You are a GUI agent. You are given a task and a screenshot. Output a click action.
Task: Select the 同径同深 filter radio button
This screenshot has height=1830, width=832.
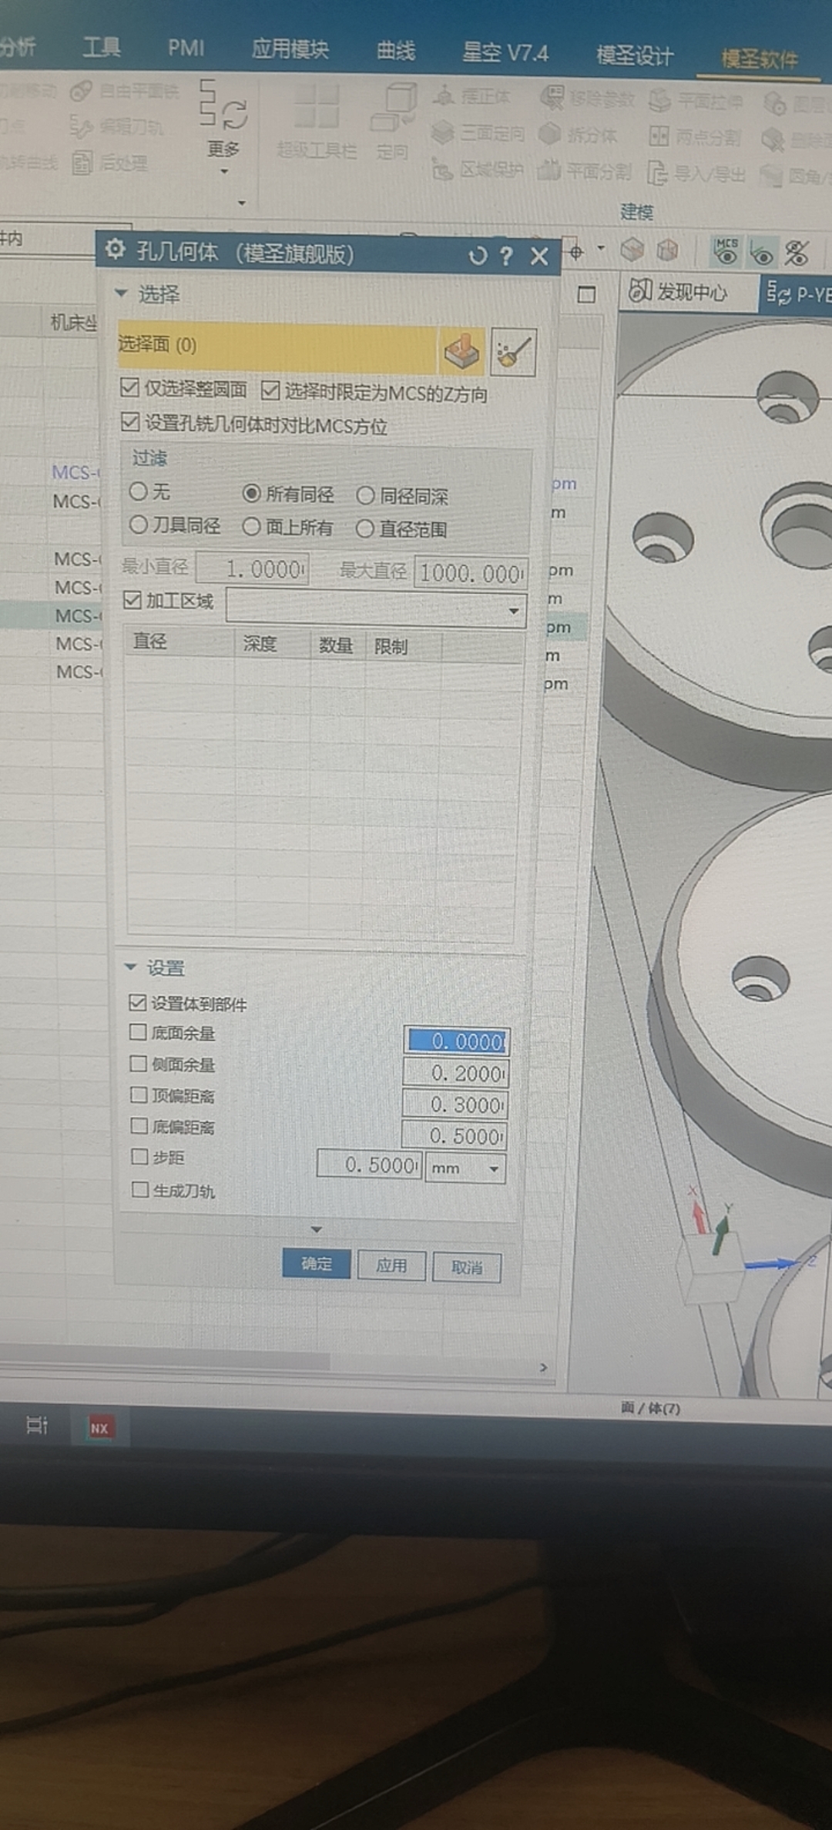(x=365, y=495)
